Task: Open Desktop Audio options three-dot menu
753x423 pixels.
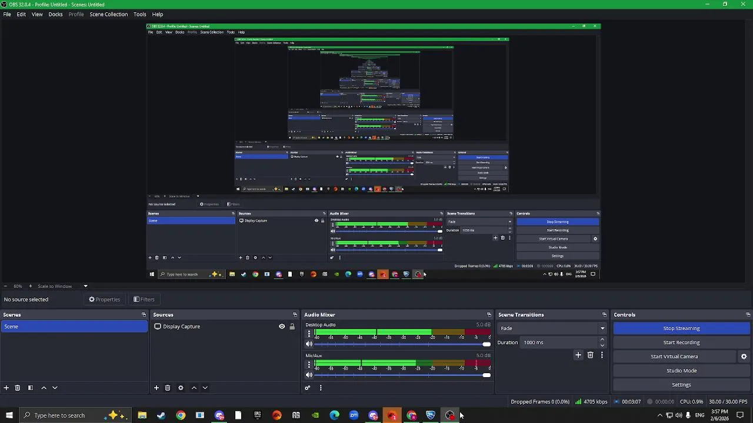Action: pos(309,334)
